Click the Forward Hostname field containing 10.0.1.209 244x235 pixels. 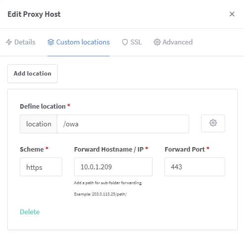tap(113, 167)
